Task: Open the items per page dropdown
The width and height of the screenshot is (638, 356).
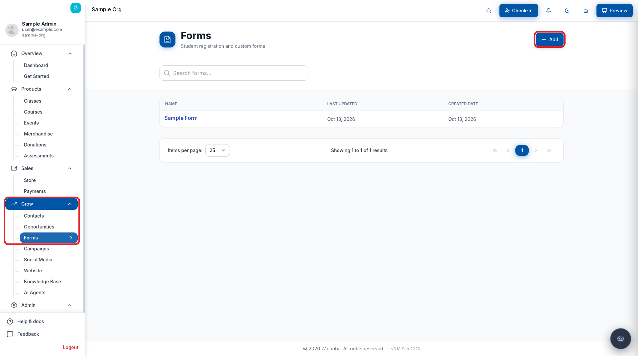Action: click(x=218, y=150)
